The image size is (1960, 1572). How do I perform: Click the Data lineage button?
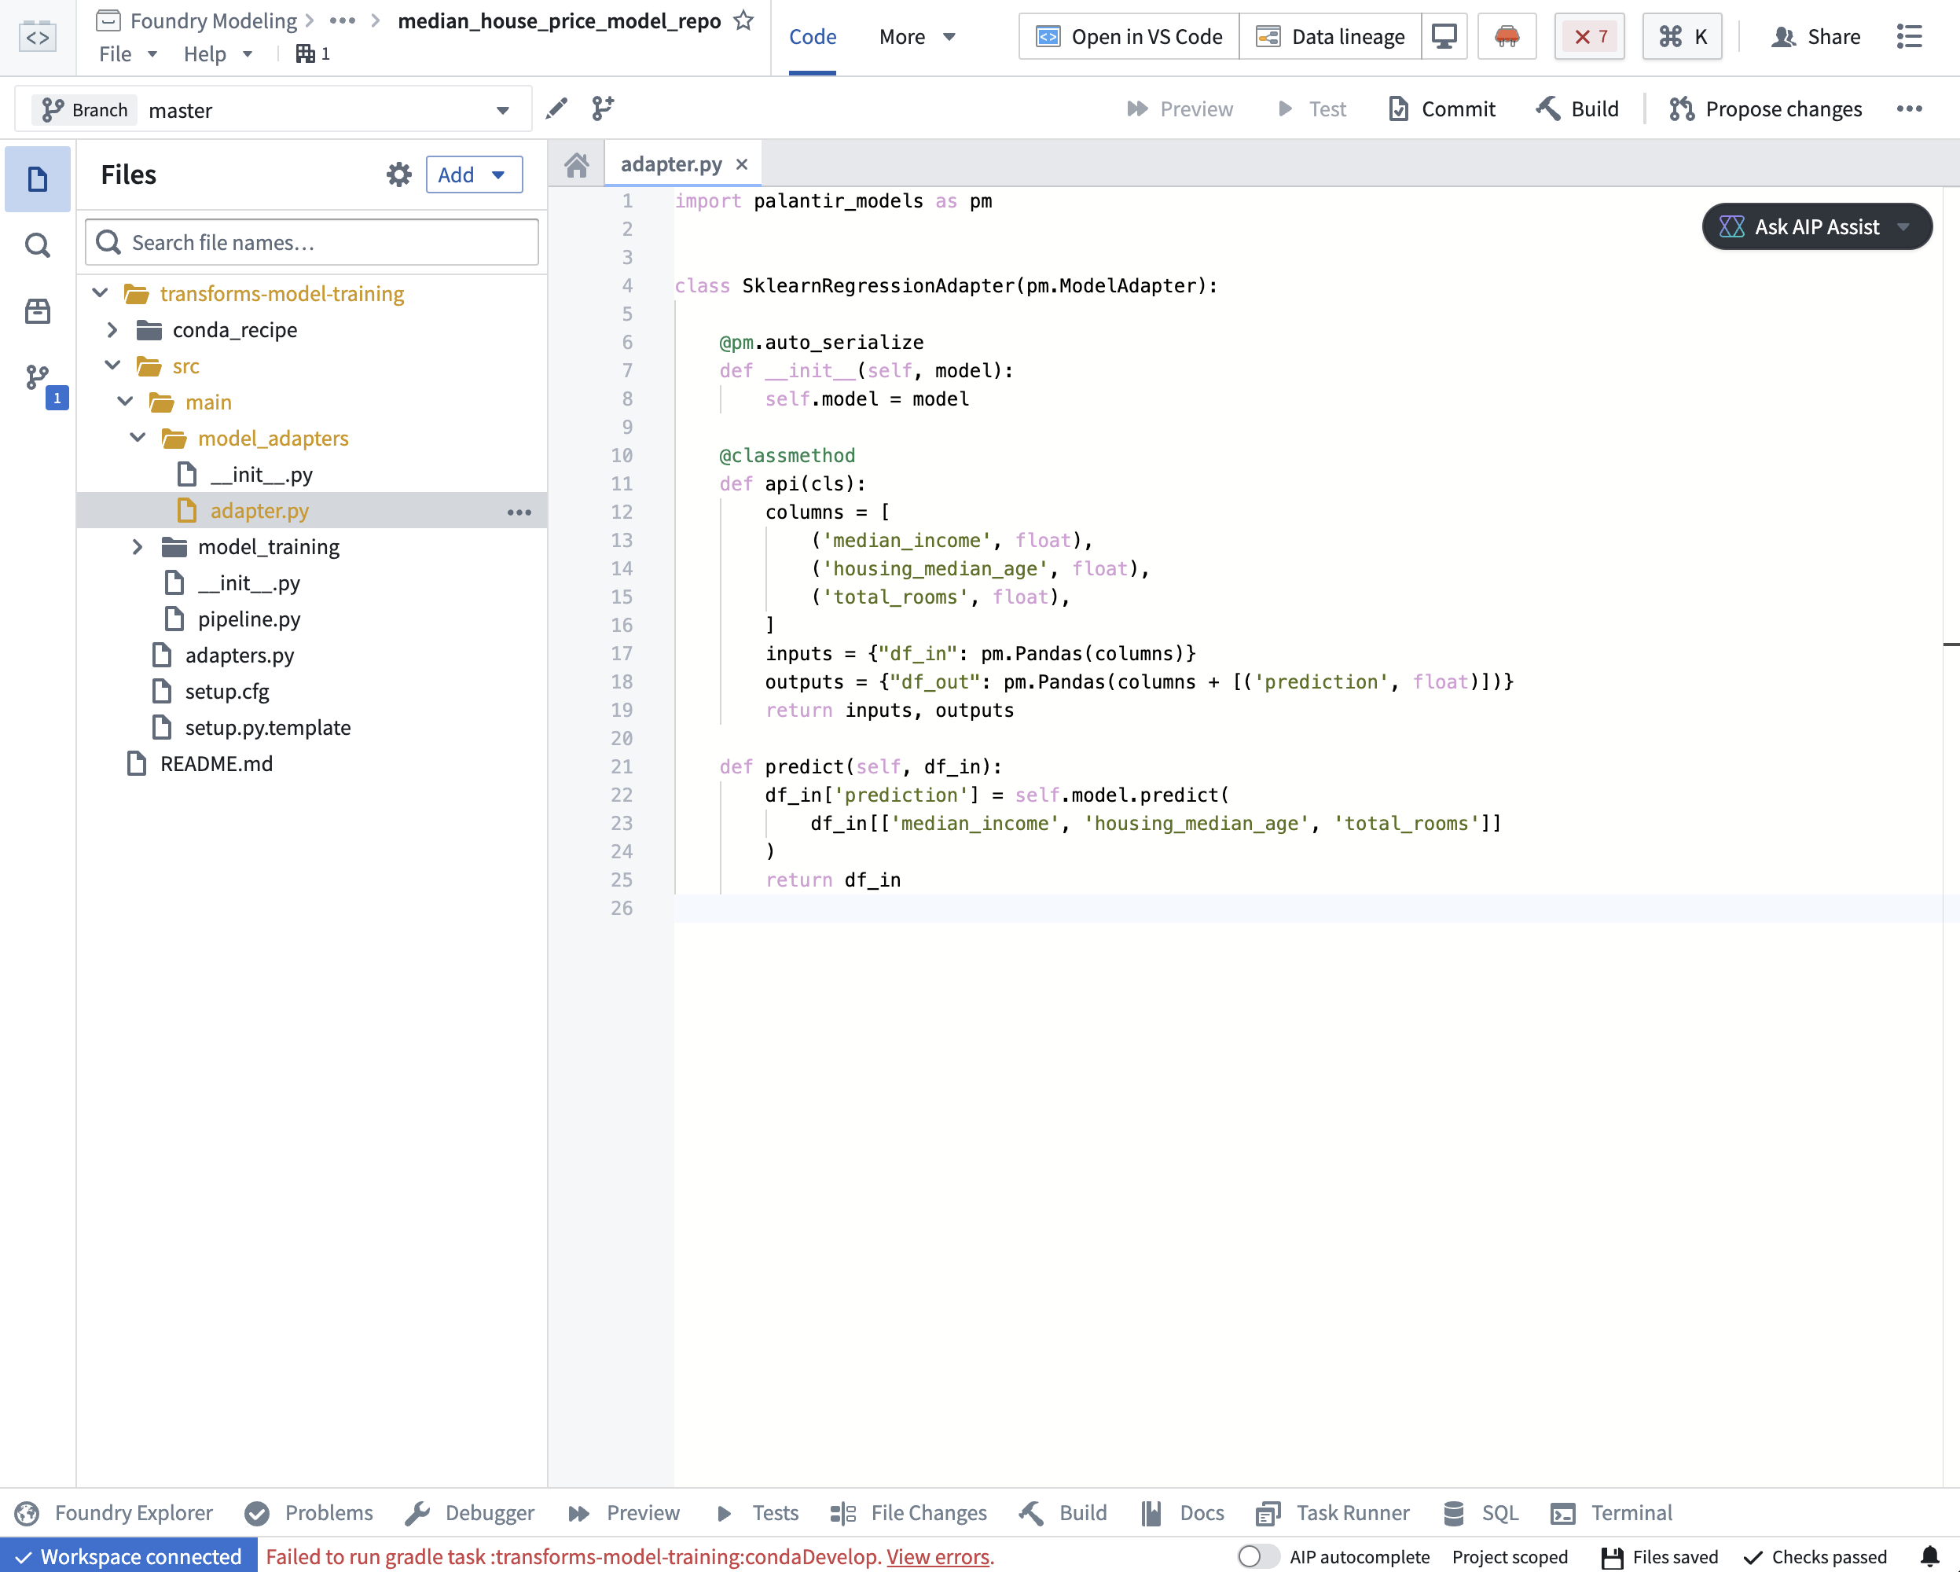(x=1330, y=36)
